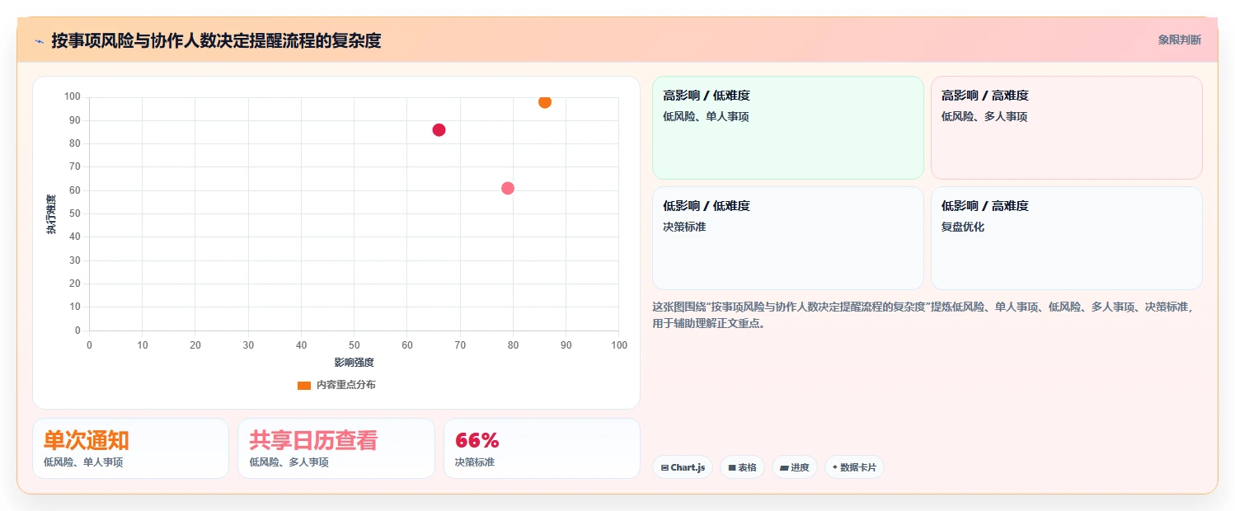Click the description paragraph starting 这张图围绕
Image resolution: width=1235 pixels, height=511 pixels.
tap(922, 315)
